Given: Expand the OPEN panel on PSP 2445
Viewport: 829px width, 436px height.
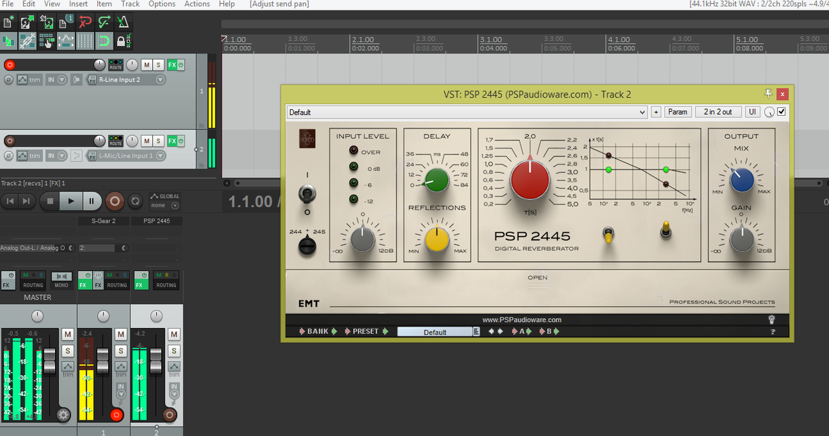Looking at the screenshot, I should tap(538, 278).
